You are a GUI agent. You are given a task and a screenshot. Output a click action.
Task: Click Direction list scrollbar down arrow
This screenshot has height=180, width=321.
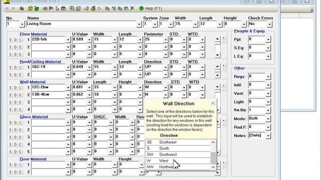[213, 167]
